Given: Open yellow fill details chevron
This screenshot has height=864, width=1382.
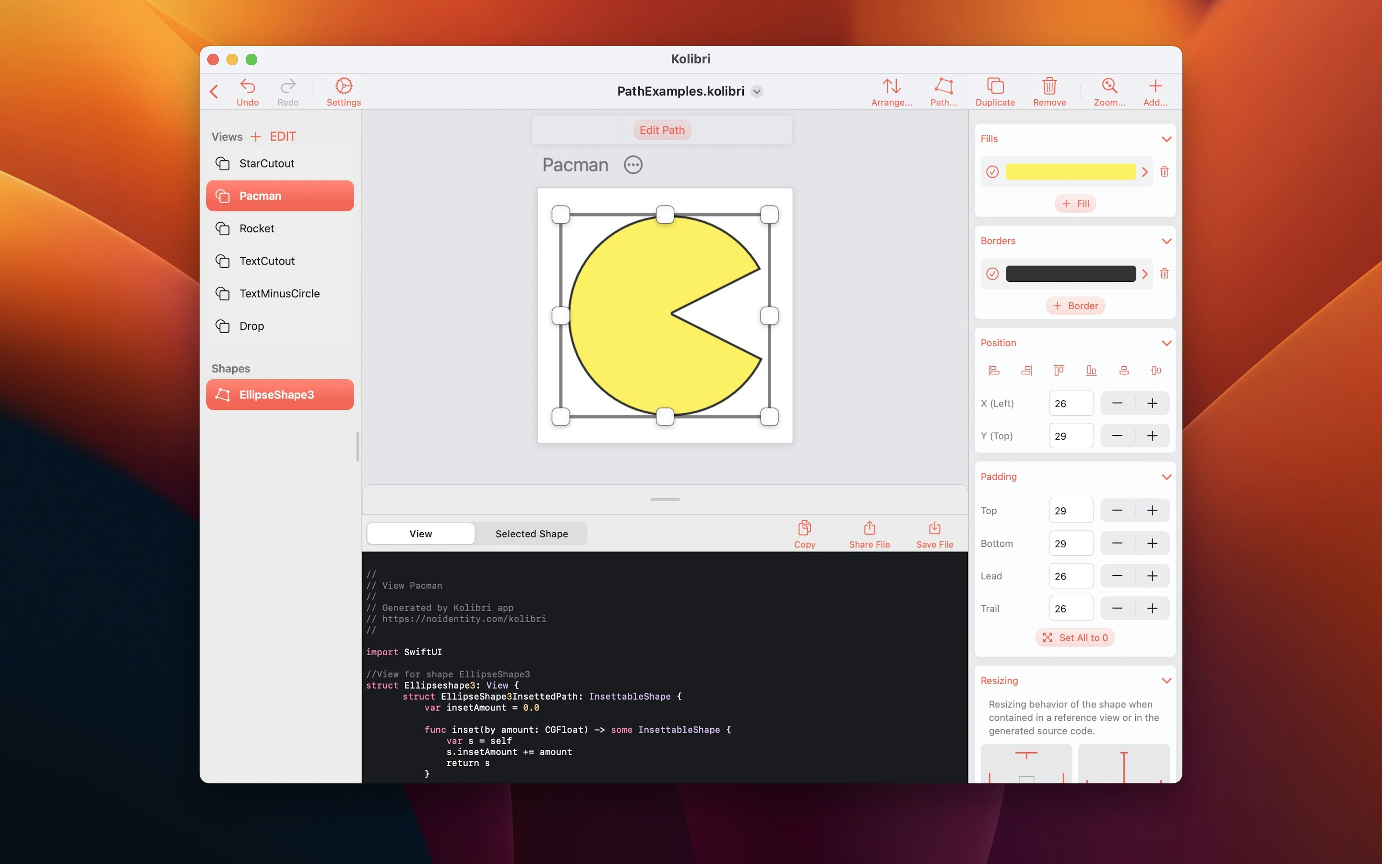Looking at the screenshot, I should coord(1144,172).
